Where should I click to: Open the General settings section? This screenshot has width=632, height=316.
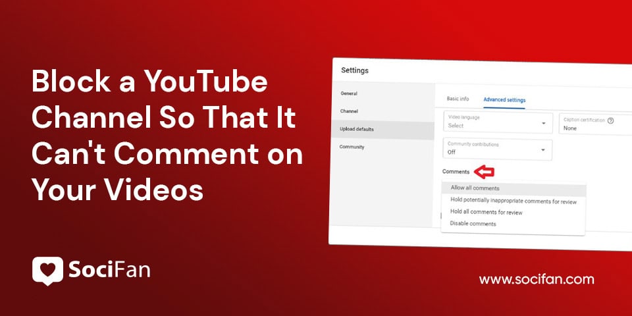349,93
